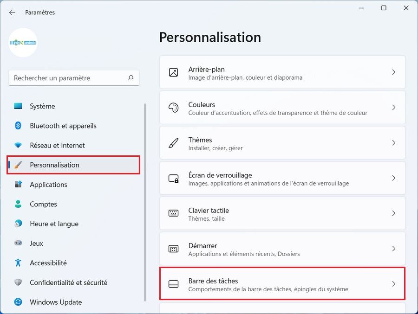Click the Clavier tactile keyboard icon
The image size is (418, 314).
click(173, 213)
